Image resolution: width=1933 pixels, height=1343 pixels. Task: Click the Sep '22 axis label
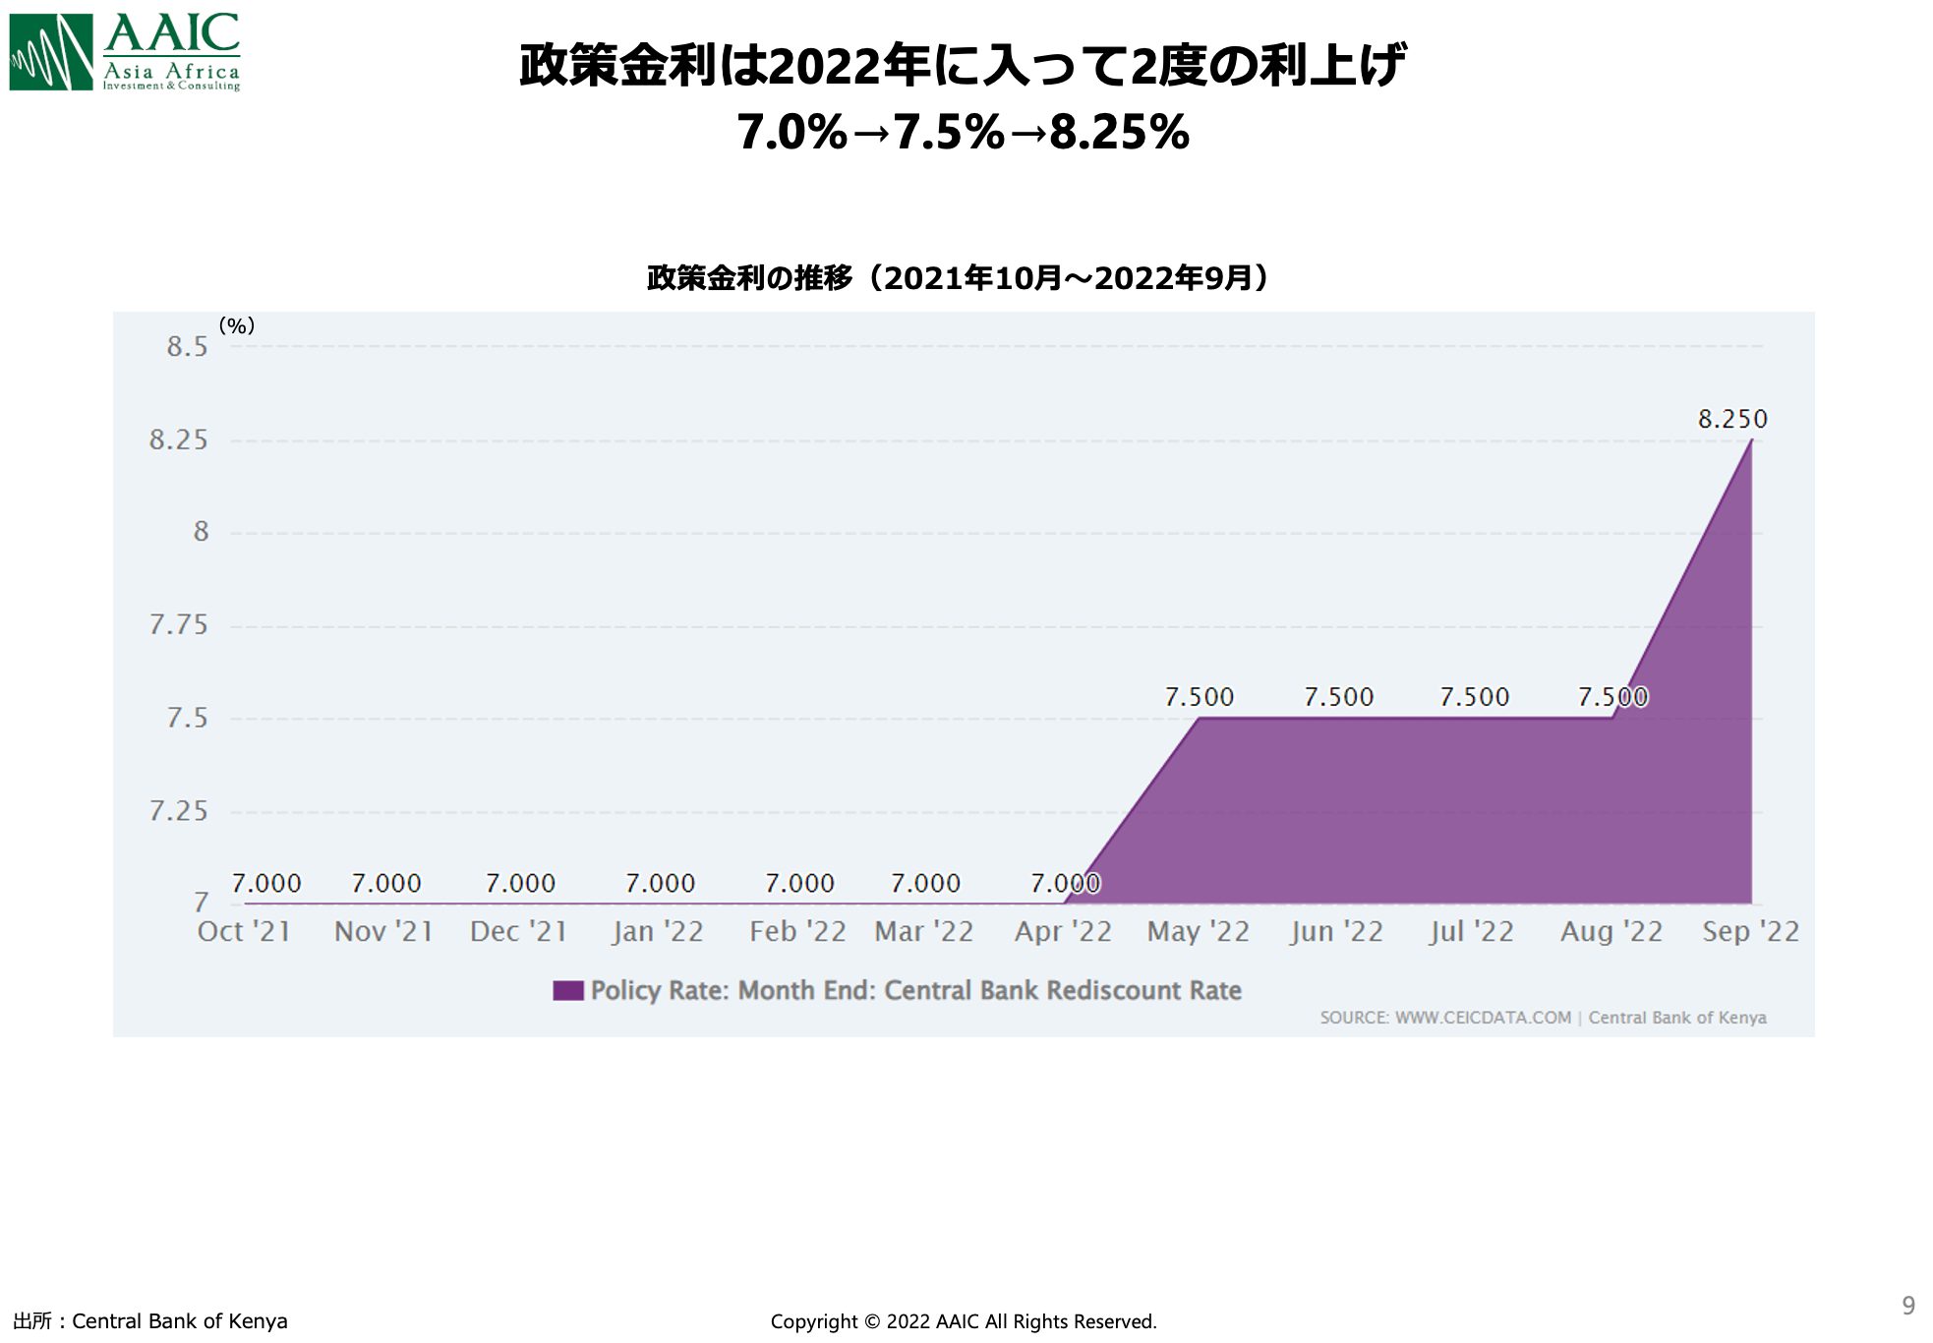click(1750, 931)
